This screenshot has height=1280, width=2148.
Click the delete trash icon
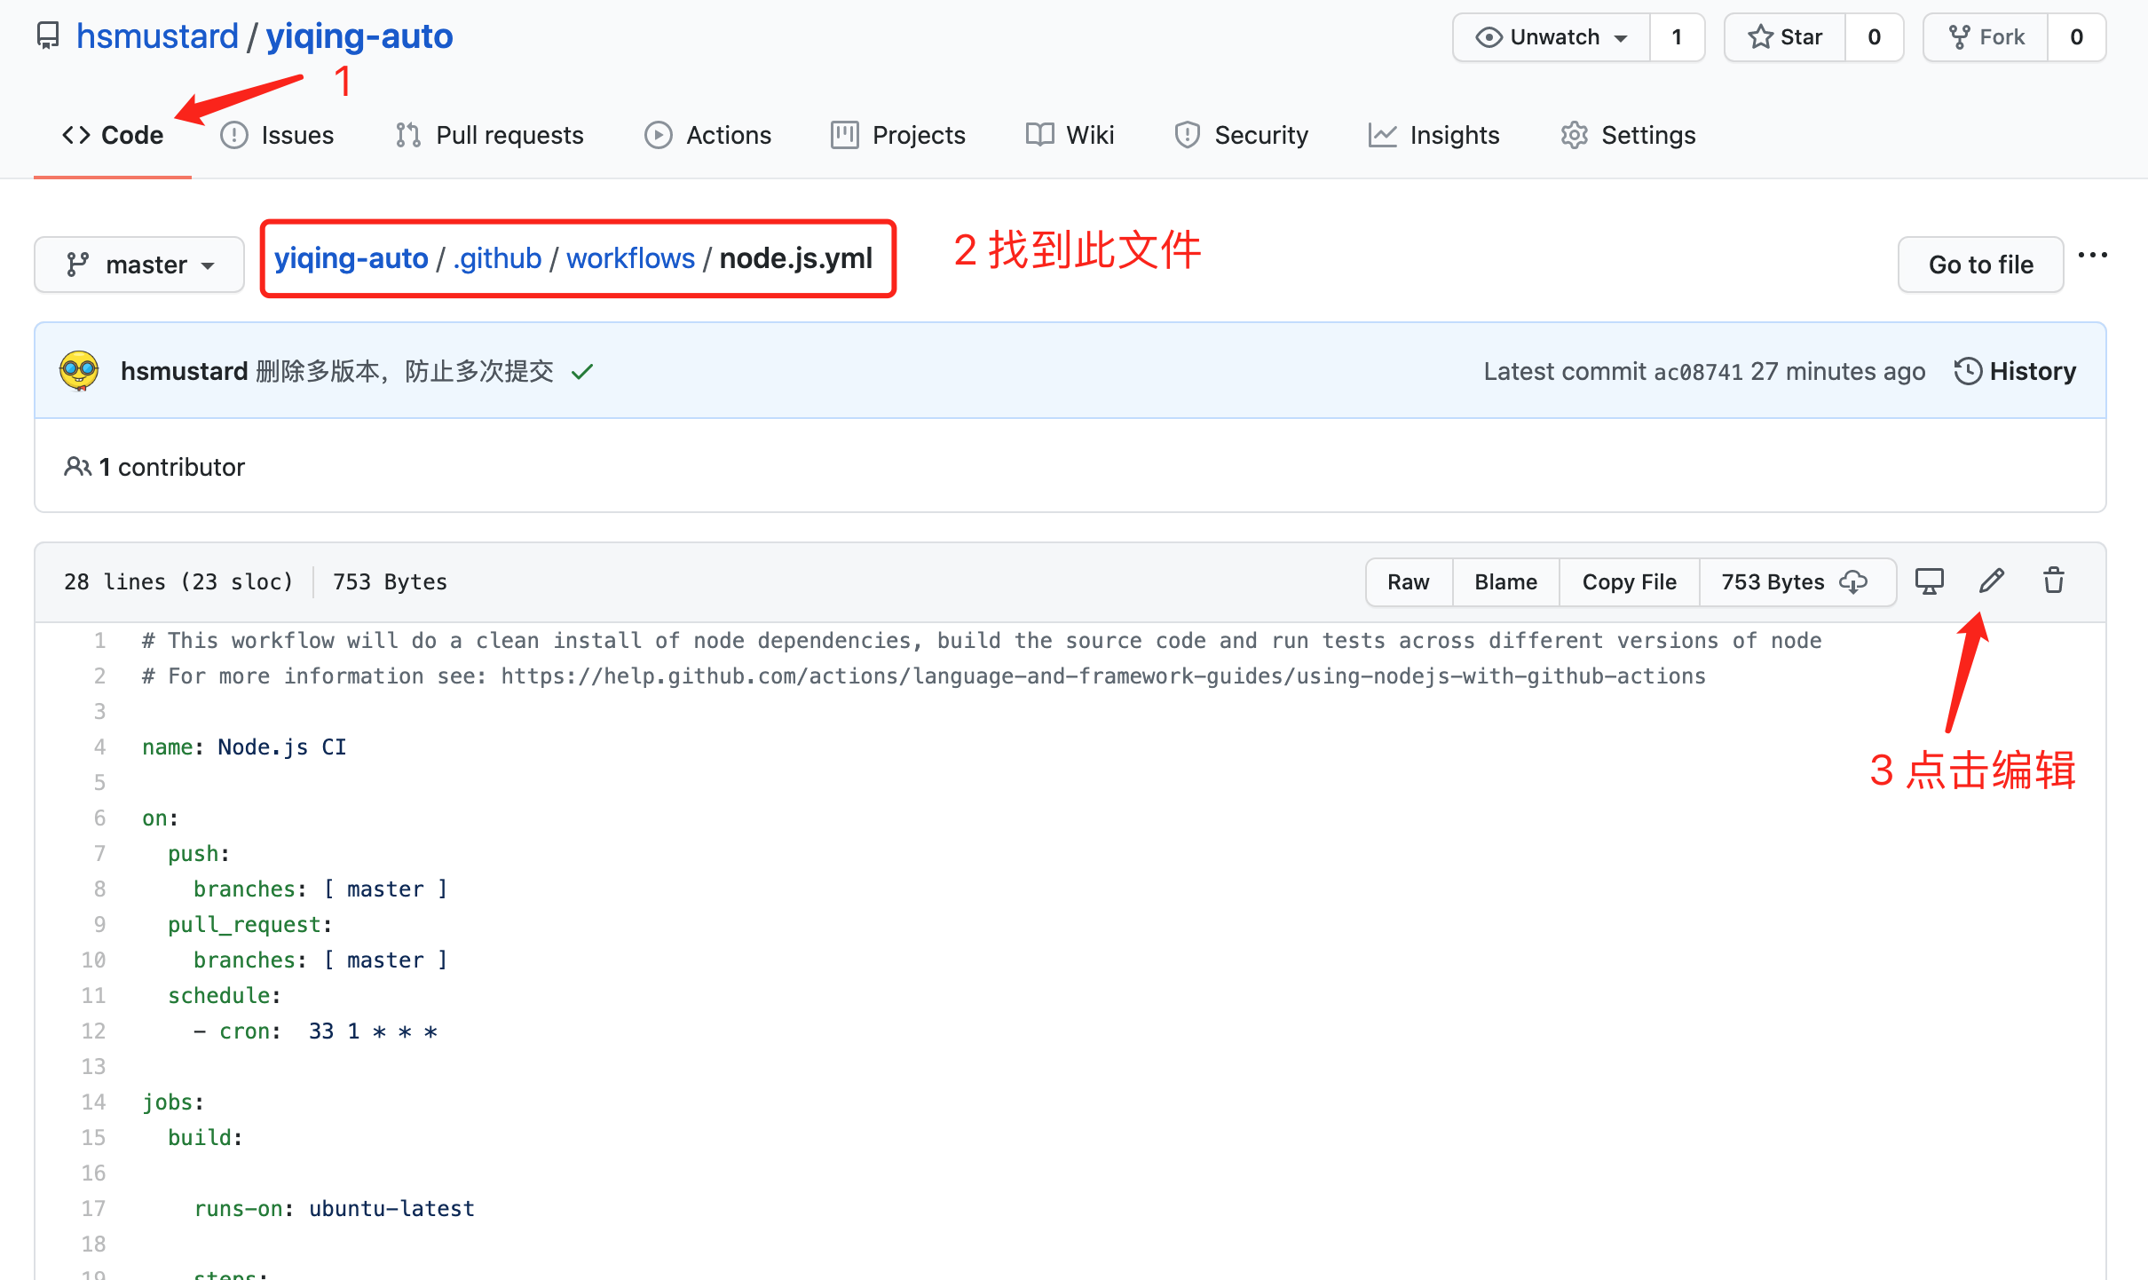(2055, 581)
